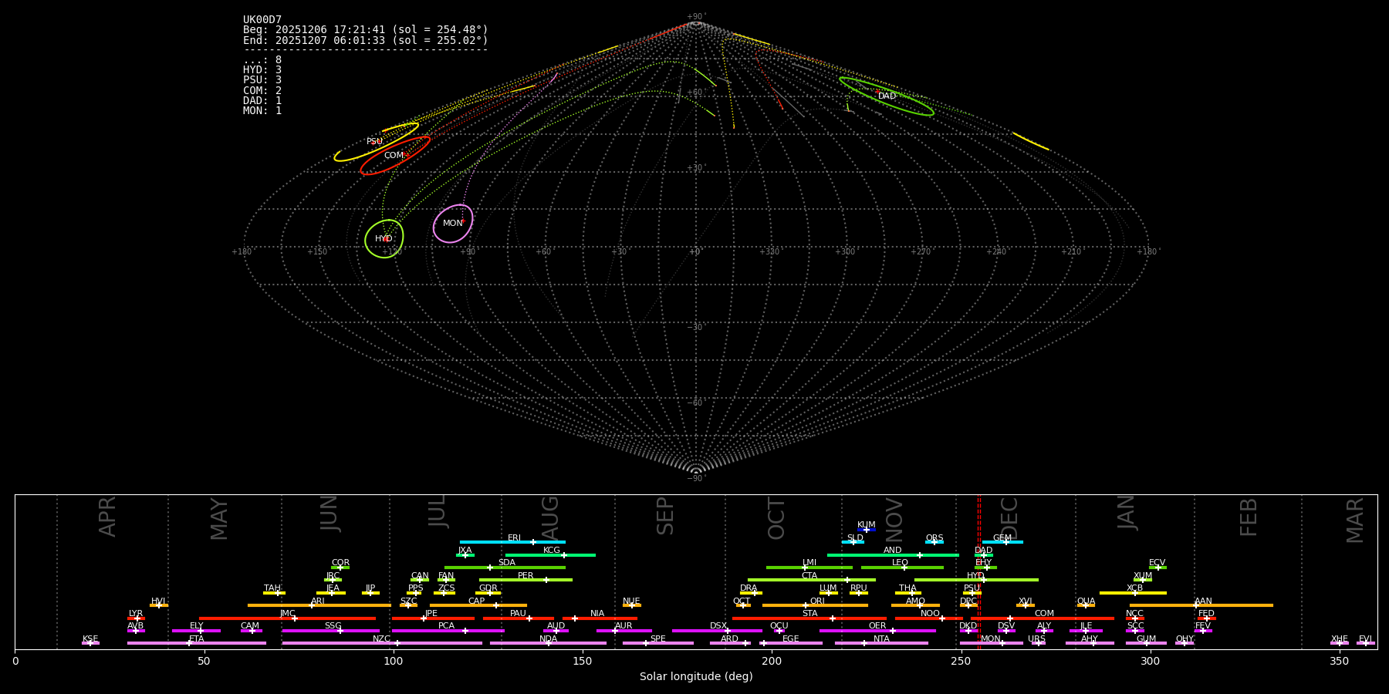Click the red dashed current solar longitude line
Image resolution: width=1389 pixels, height=694 pixels.
(979, 571)
